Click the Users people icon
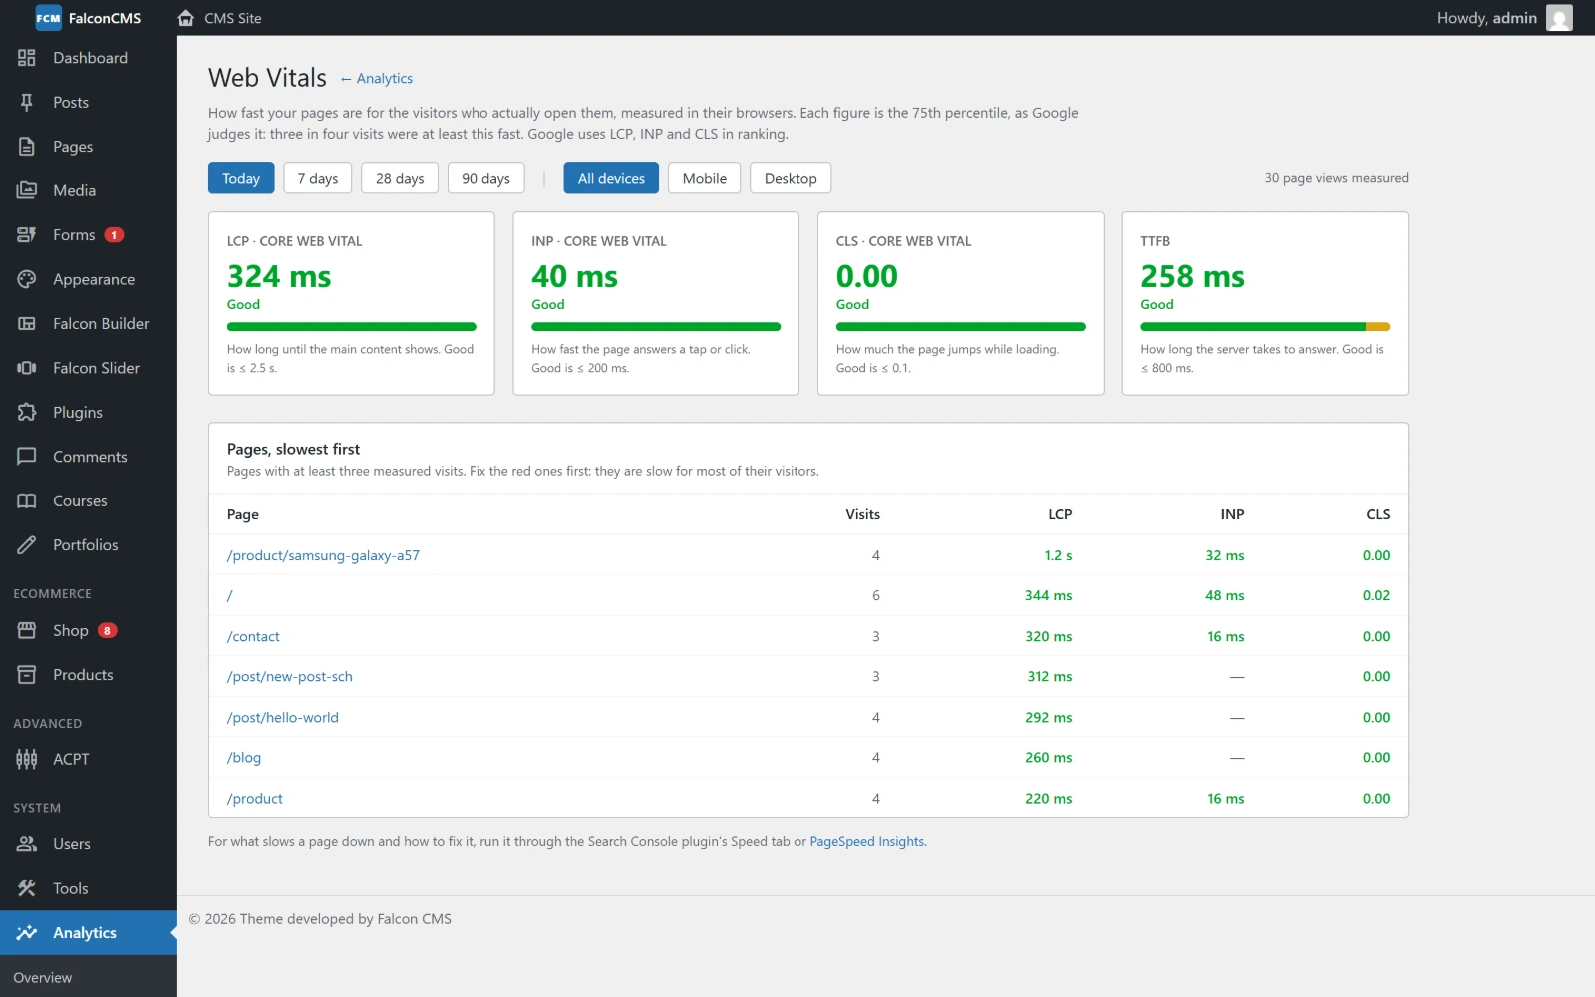This screenshot has height=997, width=1595. point(27,844)
